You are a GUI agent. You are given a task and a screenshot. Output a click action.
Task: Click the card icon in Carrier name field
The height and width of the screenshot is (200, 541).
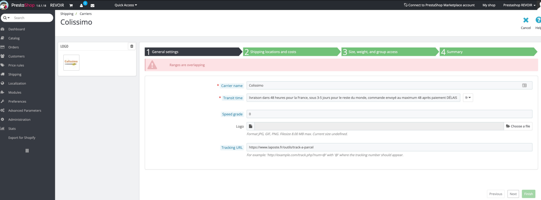coord(524,86)
